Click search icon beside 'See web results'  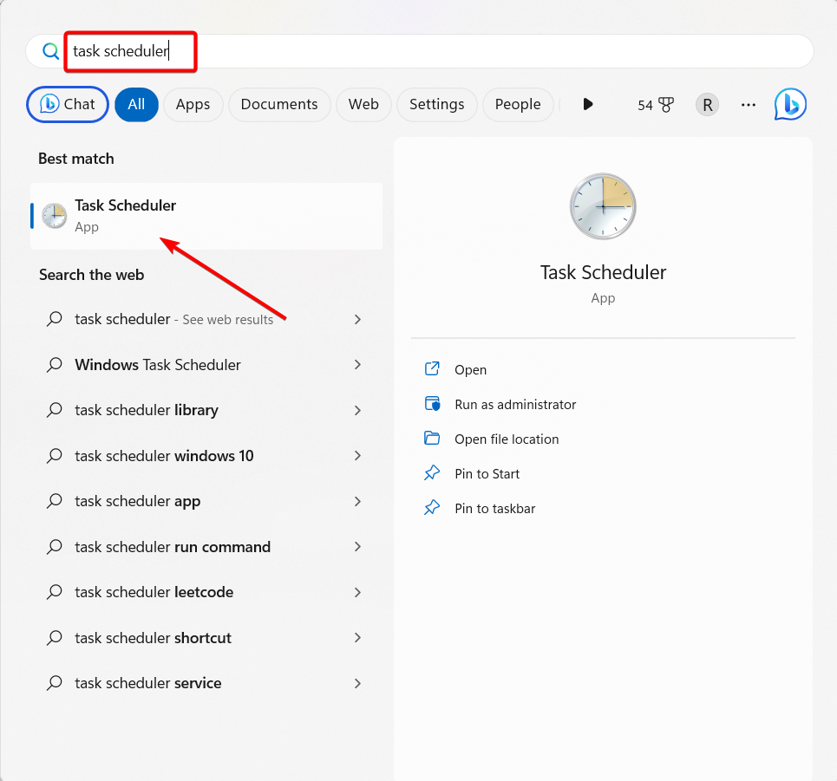point(55,320)
